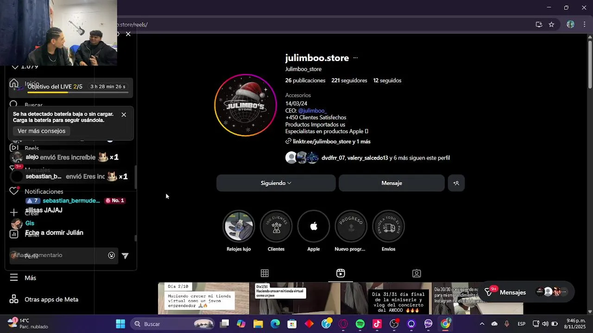Open the floating Mensajes panel
Screen dimensions: 593x333
(526, 292)
